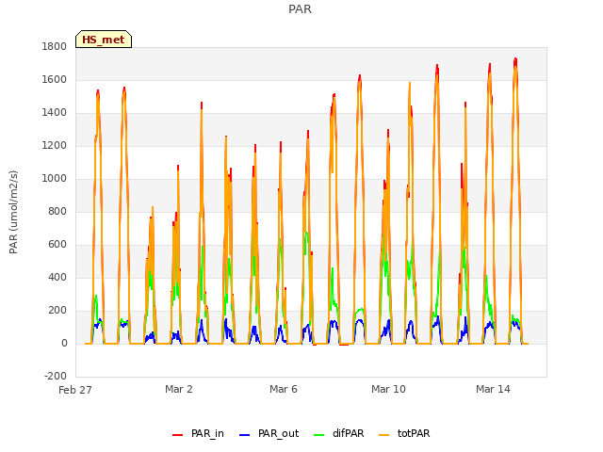
Task: Click the HS_met label box
Action: 104,40
